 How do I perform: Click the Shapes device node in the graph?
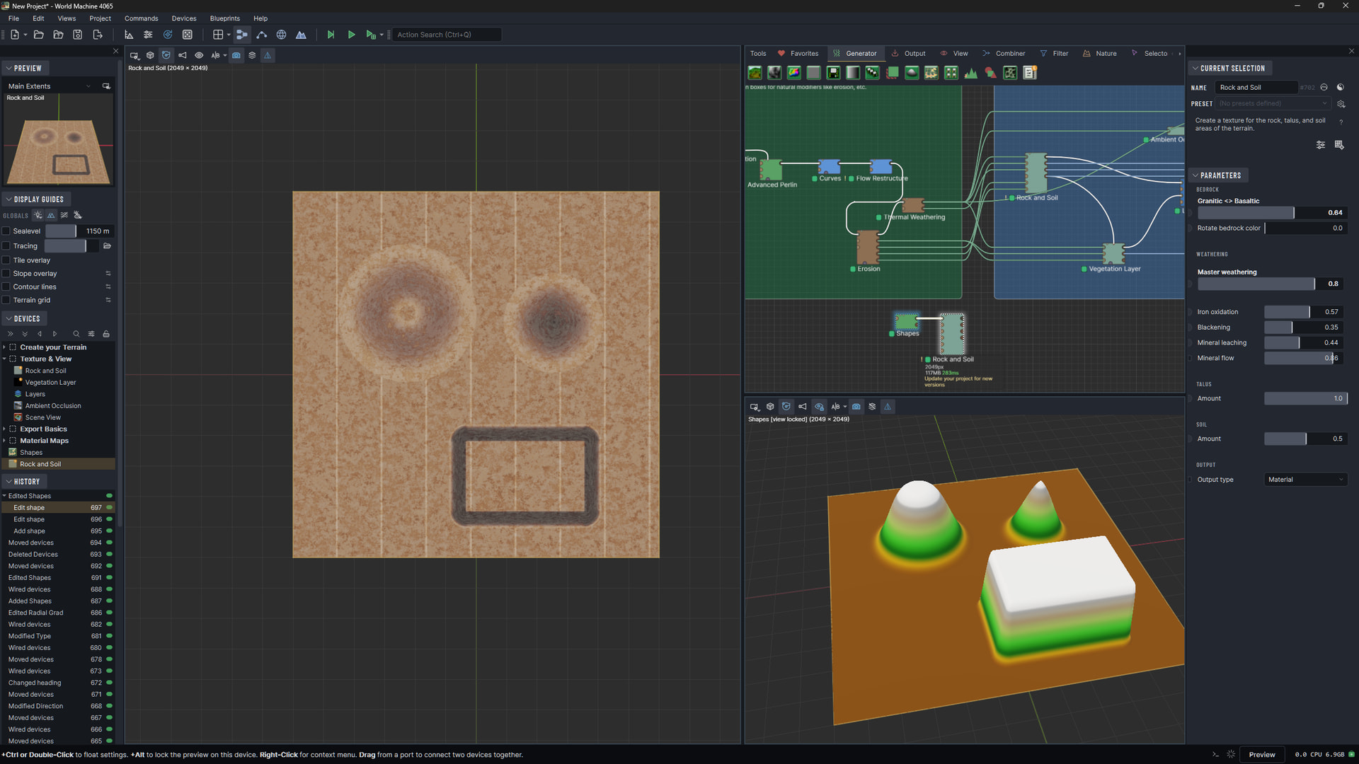[906, 322]
